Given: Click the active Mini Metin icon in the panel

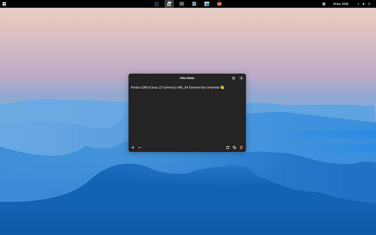Looking at the screenshot, I should tap(169, 4).
